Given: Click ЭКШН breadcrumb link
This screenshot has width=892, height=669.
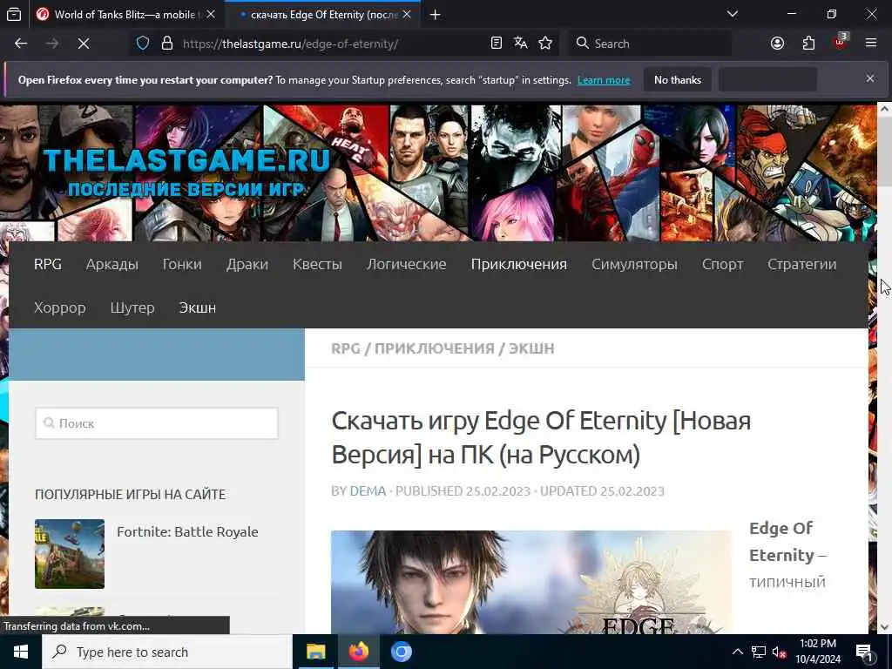Looking at the screenshot, I should [x=531, y=348].
